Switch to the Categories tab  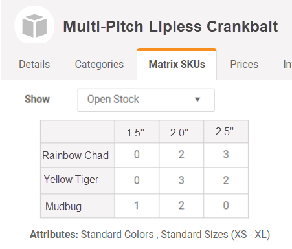pos(99,64)
